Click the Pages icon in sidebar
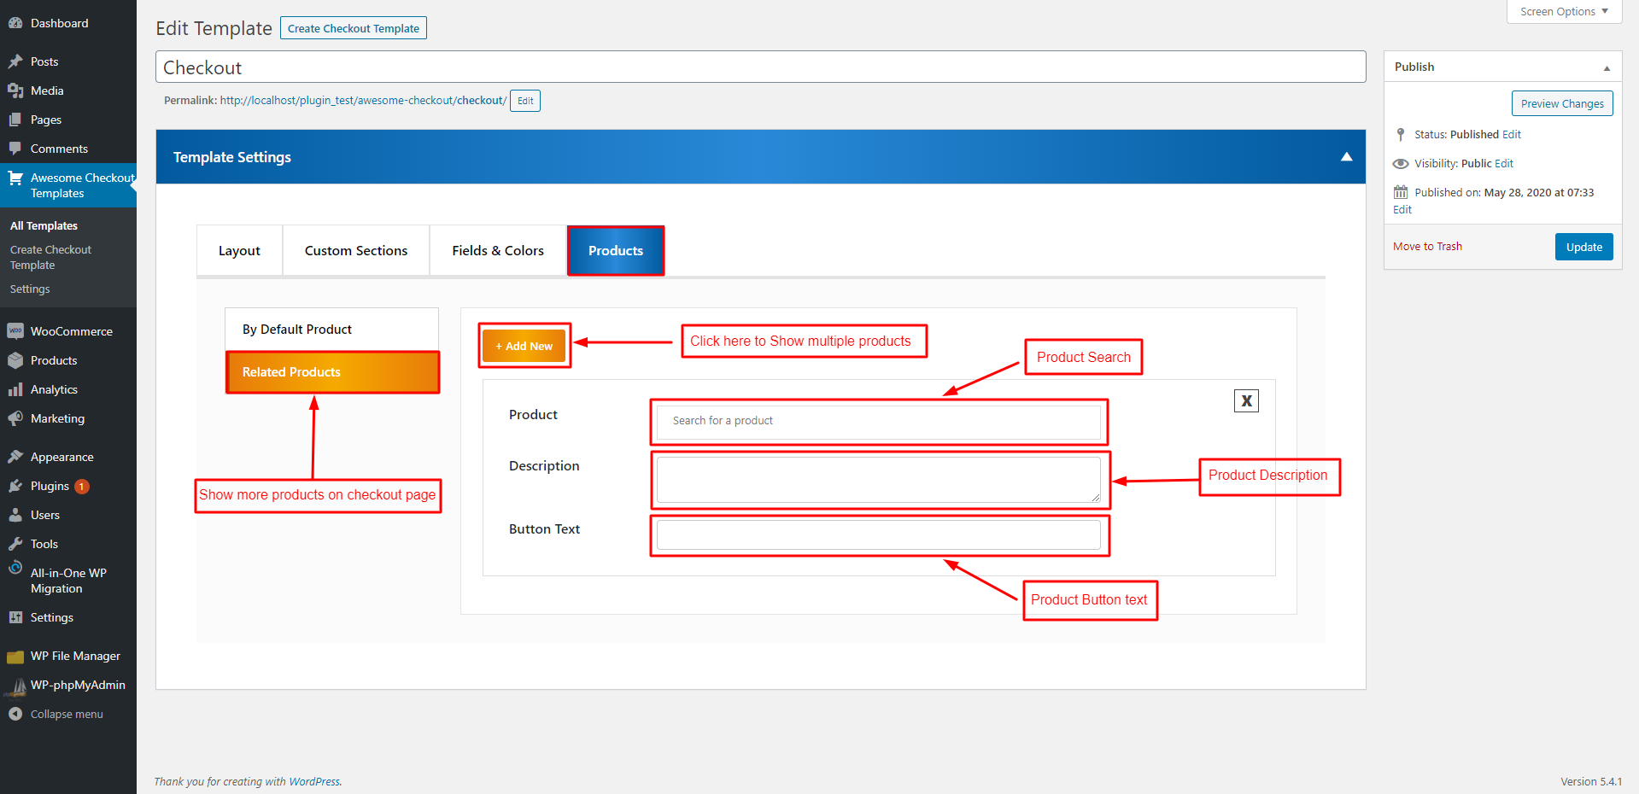Screen dimensions: 1639x794 point(15,120)
